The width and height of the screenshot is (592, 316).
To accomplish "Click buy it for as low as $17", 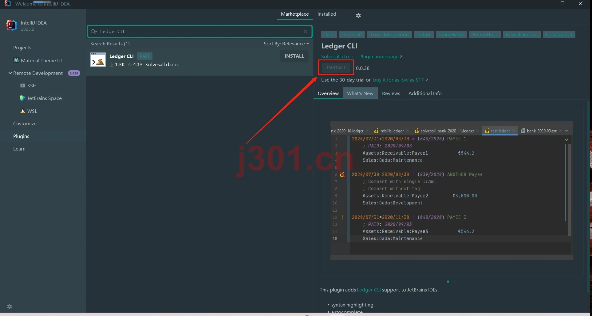I will 401,80.
